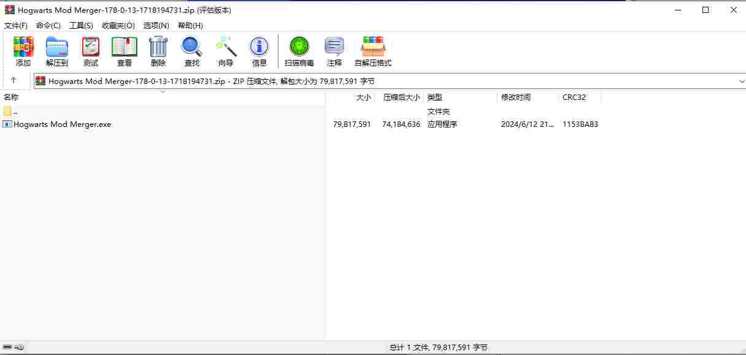Viewport: 746px width, 355px height.
Task: Click the WinRAR title bar app icon
Action: [x=10, y=10]
